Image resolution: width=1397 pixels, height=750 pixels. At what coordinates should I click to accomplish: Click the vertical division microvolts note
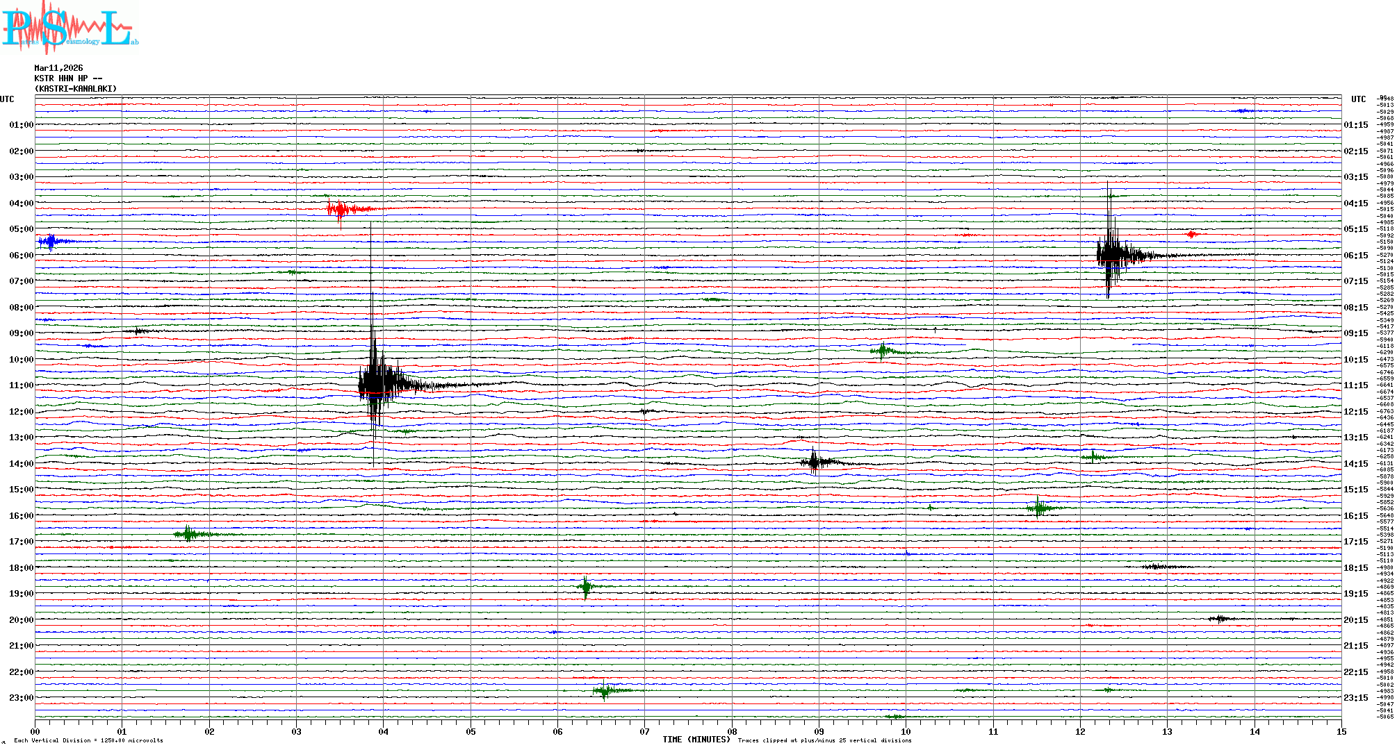click(x=88, y=740)
